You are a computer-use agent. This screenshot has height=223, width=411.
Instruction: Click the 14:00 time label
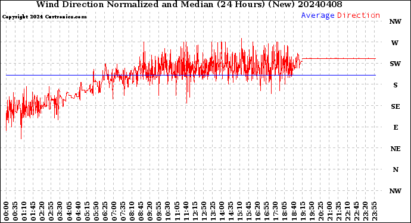tap(222, 211)
